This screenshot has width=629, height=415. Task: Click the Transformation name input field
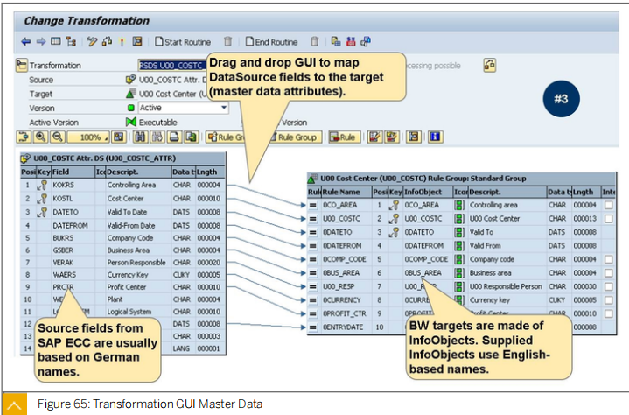coord(172,65)
